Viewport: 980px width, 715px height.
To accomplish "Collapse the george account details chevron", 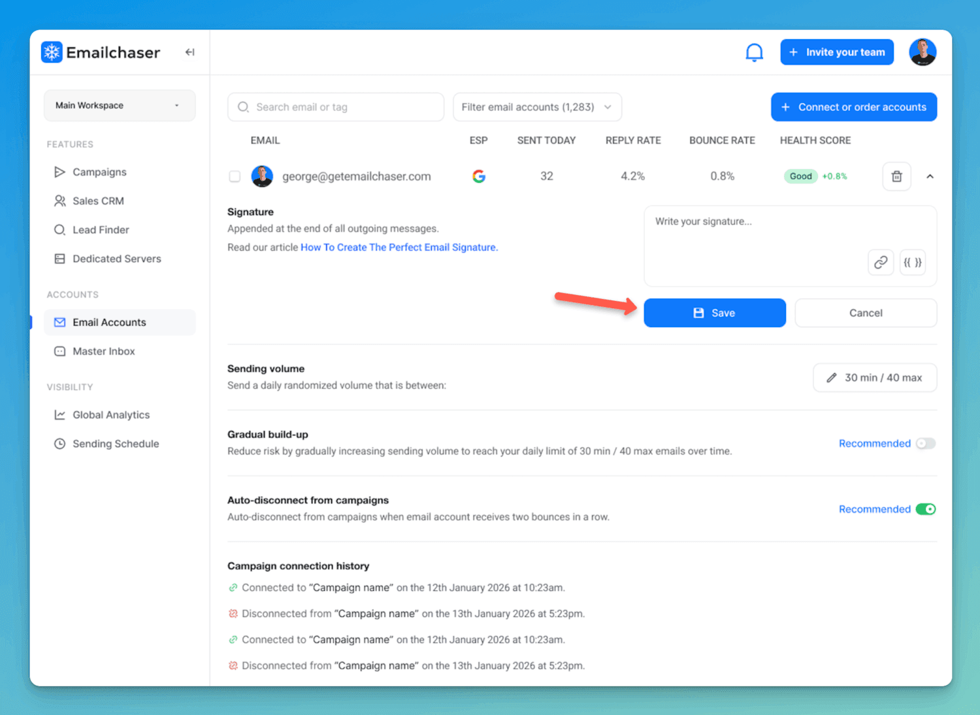I will click(930, 176).
